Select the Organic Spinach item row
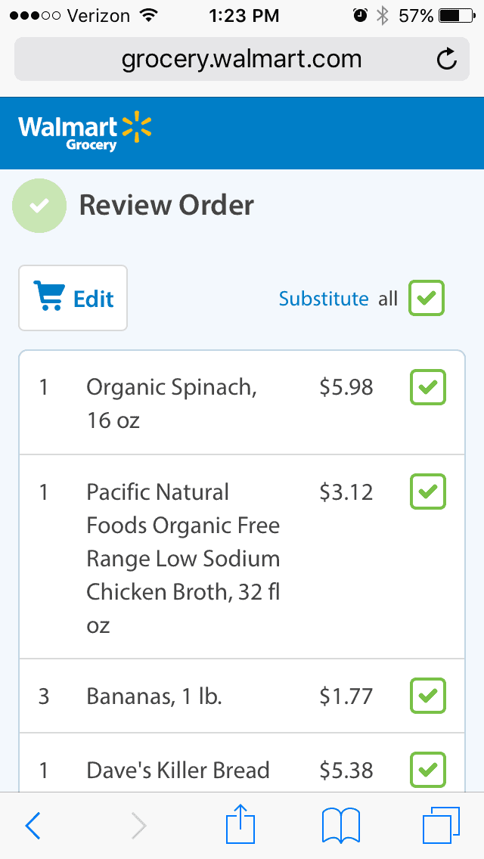Image resolution: width=484 pixels, height=859 pixels. 242,402
